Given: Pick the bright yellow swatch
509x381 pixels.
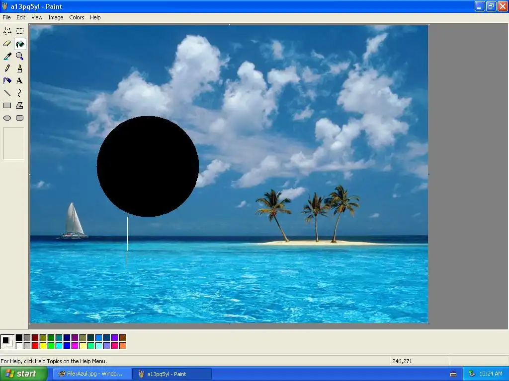Looking at the screenshot, I should tap(43, 346).
